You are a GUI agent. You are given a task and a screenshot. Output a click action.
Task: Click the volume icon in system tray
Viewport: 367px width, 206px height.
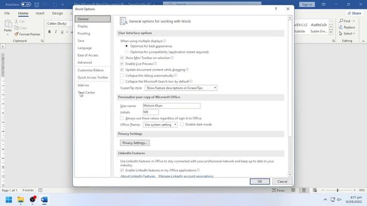point(339,200)
